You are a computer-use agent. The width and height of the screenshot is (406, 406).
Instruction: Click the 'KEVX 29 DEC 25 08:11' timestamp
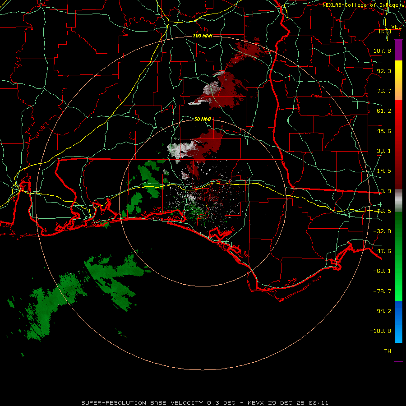coord(288,403)
